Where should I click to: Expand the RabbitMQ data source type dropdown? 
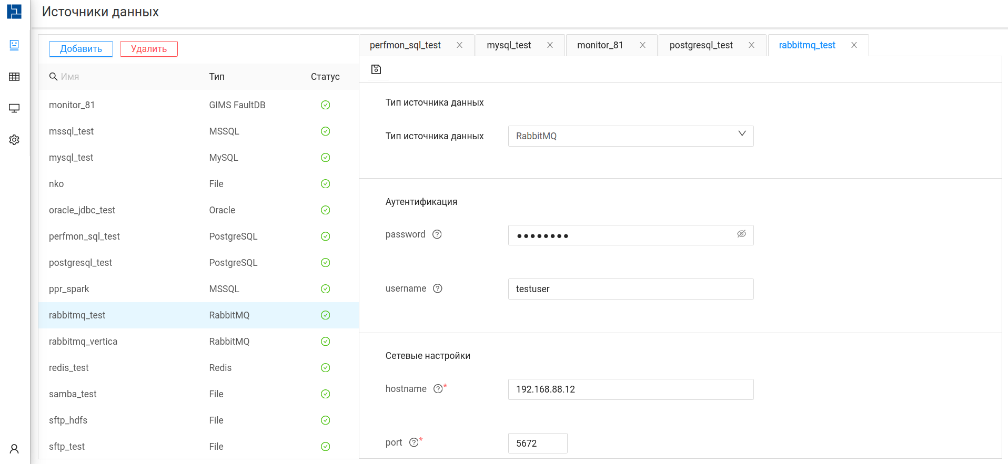(x=631, y=136)
